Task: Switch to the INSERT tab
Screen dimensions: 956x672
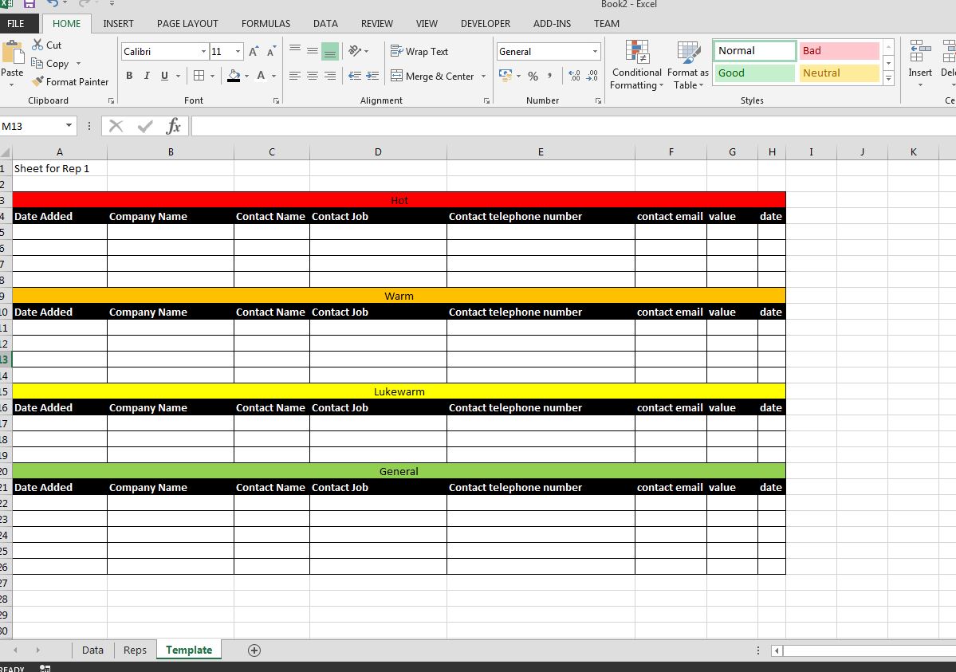Action: coord(118,24)
